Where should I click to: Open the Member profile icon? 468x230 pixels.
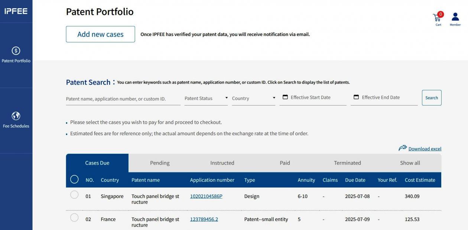coord(455,17)
